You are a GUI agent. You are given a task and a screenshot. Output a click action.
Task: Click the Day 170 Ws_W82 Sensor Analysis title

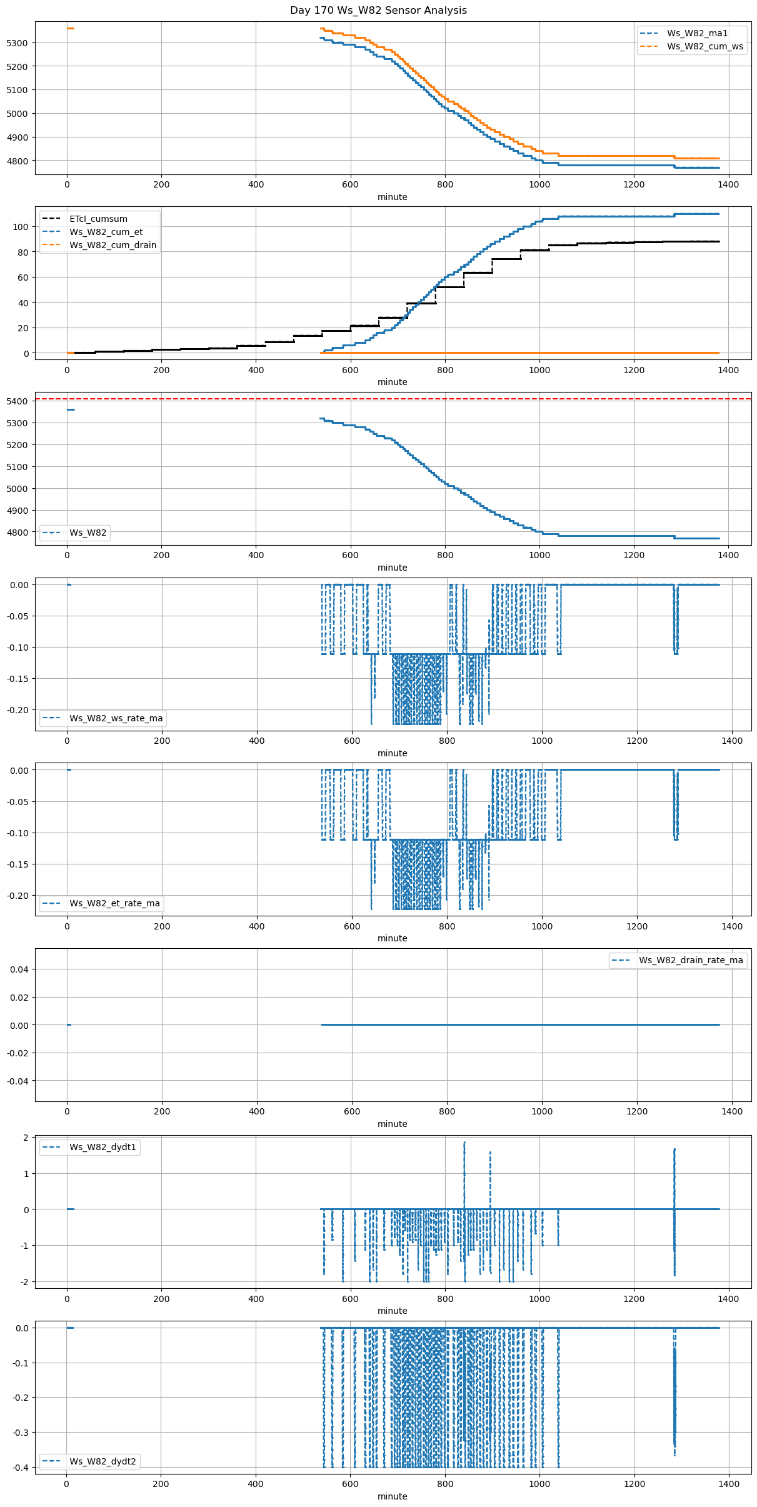tap(378, 11)
